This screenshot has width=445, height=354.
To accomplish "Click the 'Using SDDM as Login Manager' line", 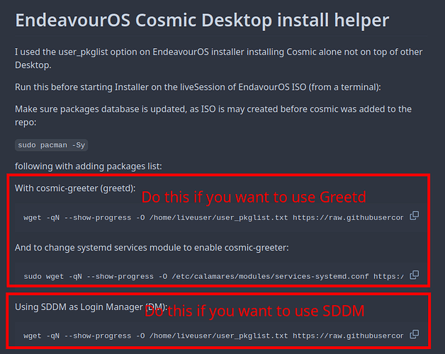I will (x=91, y=307).
